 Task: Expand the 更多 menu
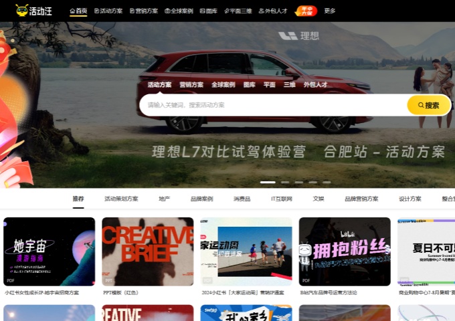[330, 11]
